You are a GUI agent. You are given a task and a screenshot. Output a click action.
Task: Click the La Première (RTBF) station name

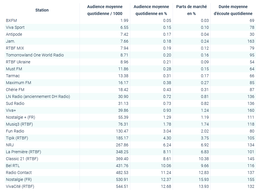click(x=24, y=152)
